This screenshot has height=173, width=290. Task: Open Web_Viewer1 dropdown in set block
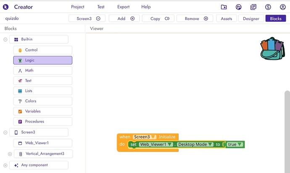tap(156, 144)
